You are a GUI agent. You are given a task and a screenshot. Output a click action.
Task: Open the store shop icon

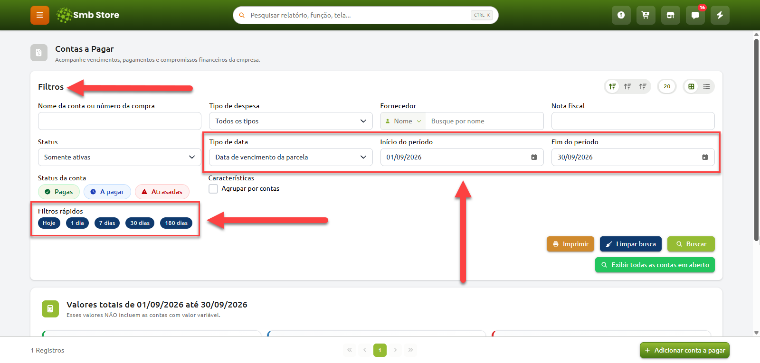coord(670,15)
